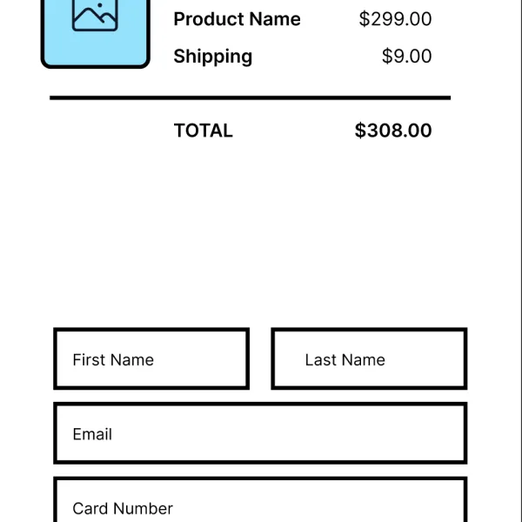Activate the Email input field
The height and width of the screenshot is (522, 522).
(x=260, y=433)
